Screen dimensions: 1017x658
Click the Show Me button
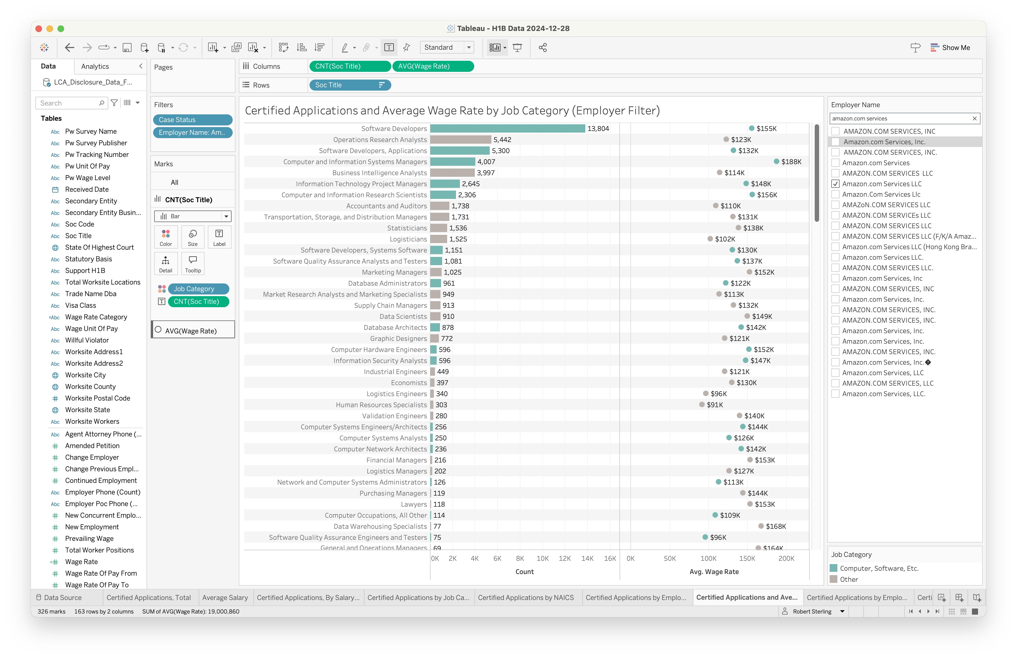950,48
